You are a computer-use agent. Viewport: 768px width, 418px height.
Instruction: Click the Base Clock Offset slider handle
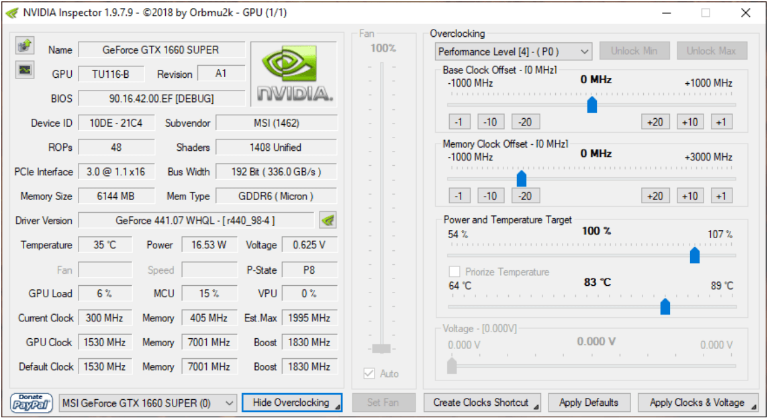[x=592, y=105]
